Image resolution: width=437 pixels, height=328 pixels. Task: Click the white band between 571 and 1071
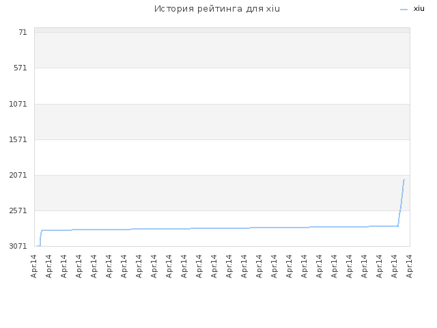pyautogui.click(x=222, y=86)
